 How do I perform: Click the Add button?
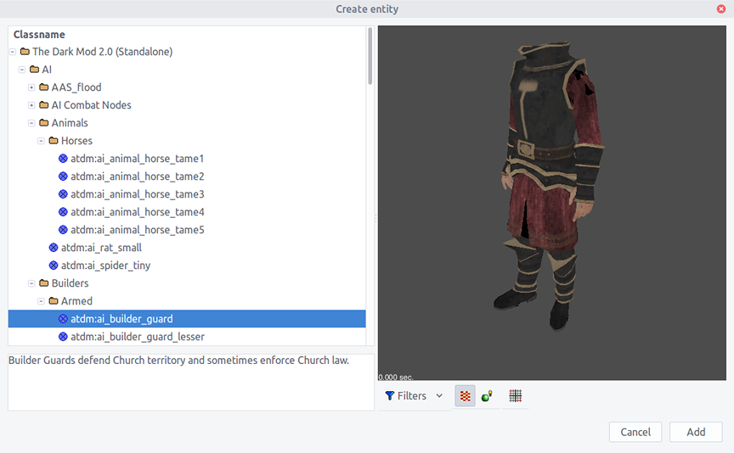pyautogui.click(x=696, y=432)
